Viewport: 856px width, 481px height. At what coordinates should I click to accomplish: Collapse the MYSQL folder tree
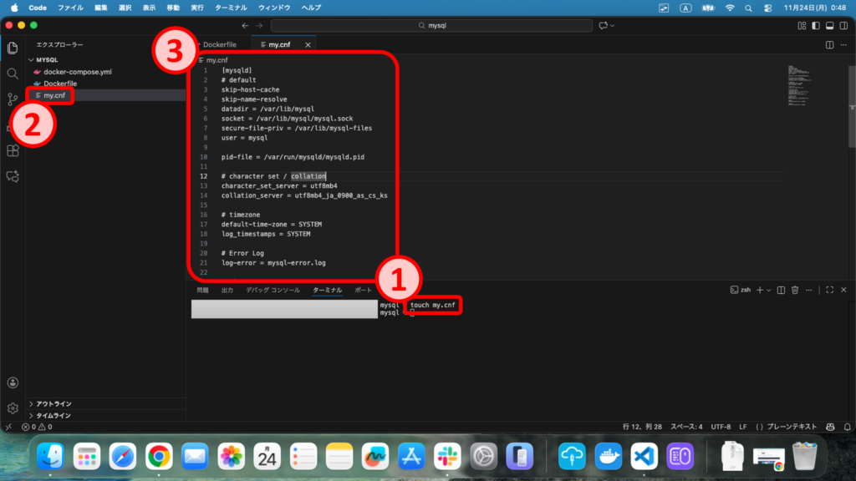[47, 60]
